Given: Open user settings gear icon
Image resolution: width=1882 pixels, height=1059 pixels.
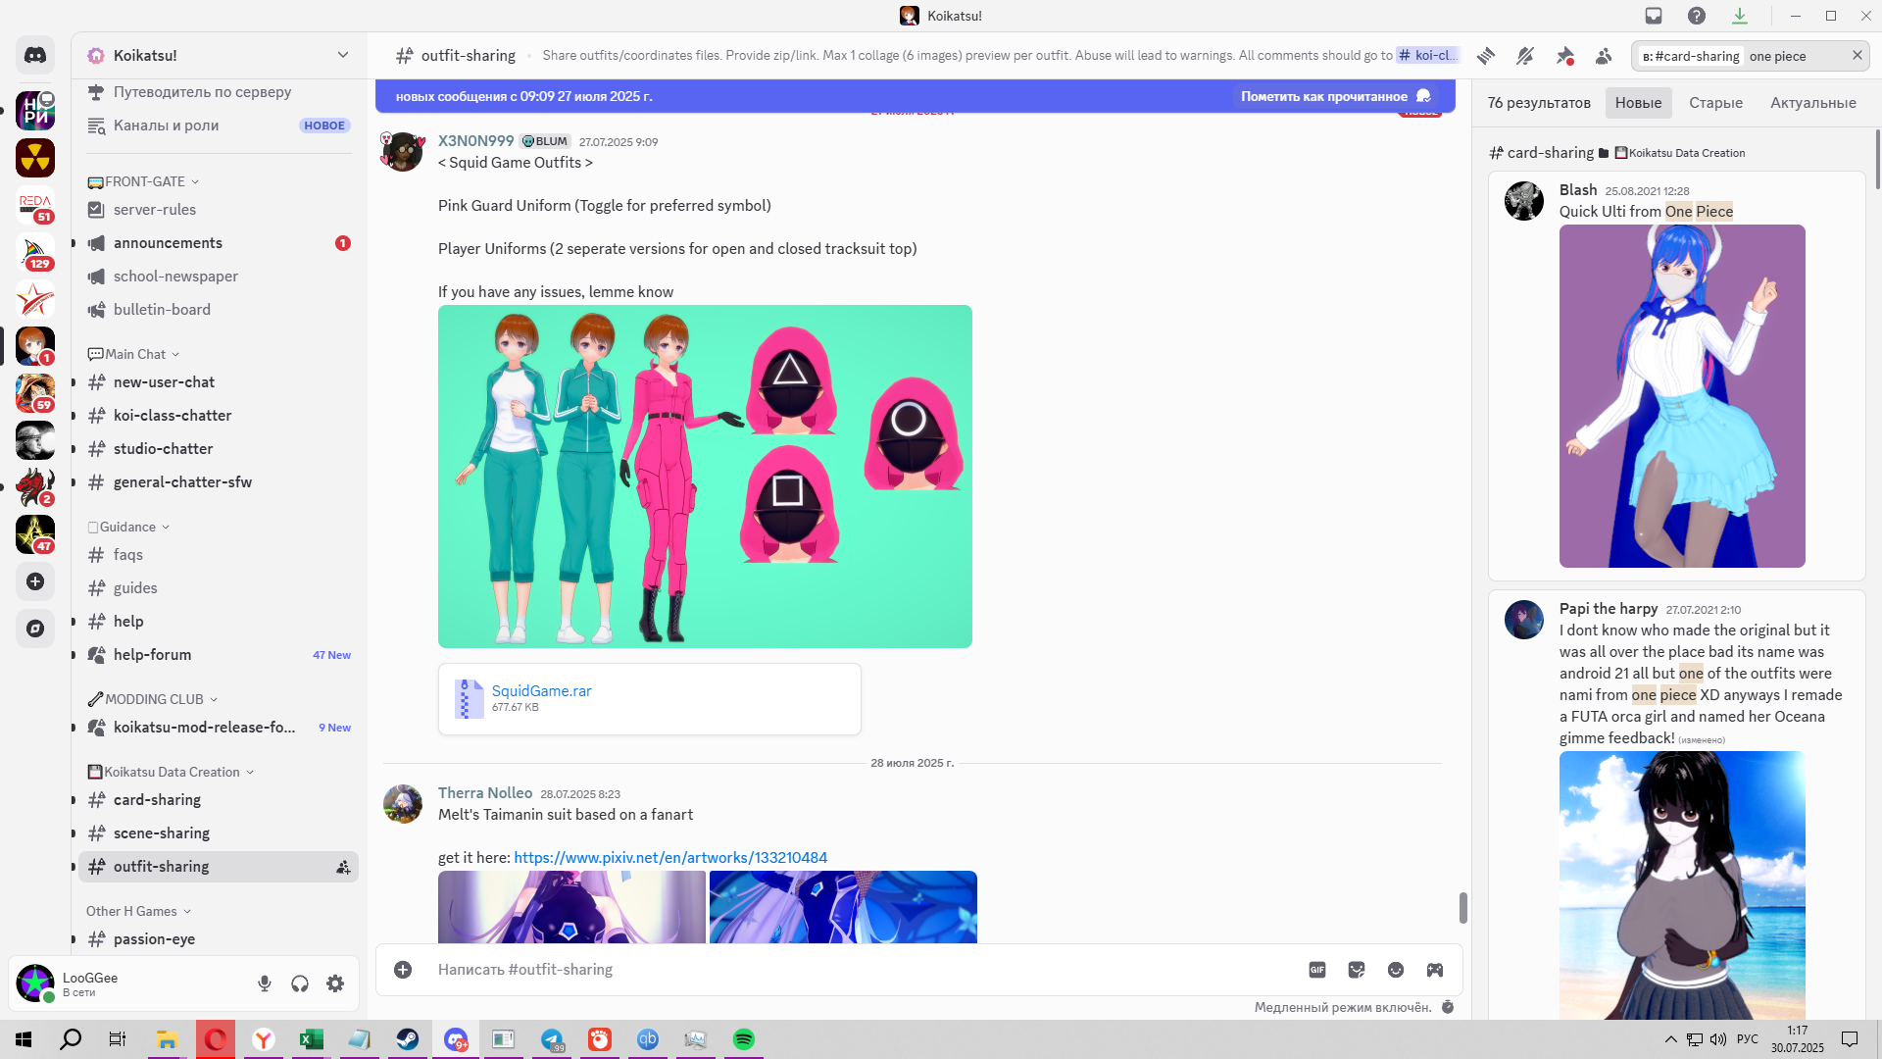Looking at the screenshot, I should 335,983.
